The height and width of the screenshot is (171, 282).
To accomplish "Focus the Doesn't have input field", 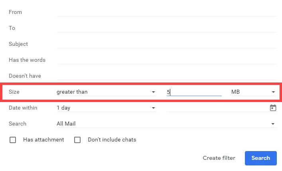I will coord(166,76).
